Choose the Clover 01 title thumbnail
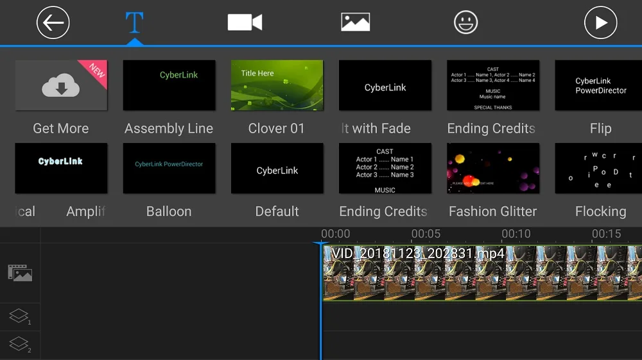This screenshot has width=642, height=360. [277, 85]
